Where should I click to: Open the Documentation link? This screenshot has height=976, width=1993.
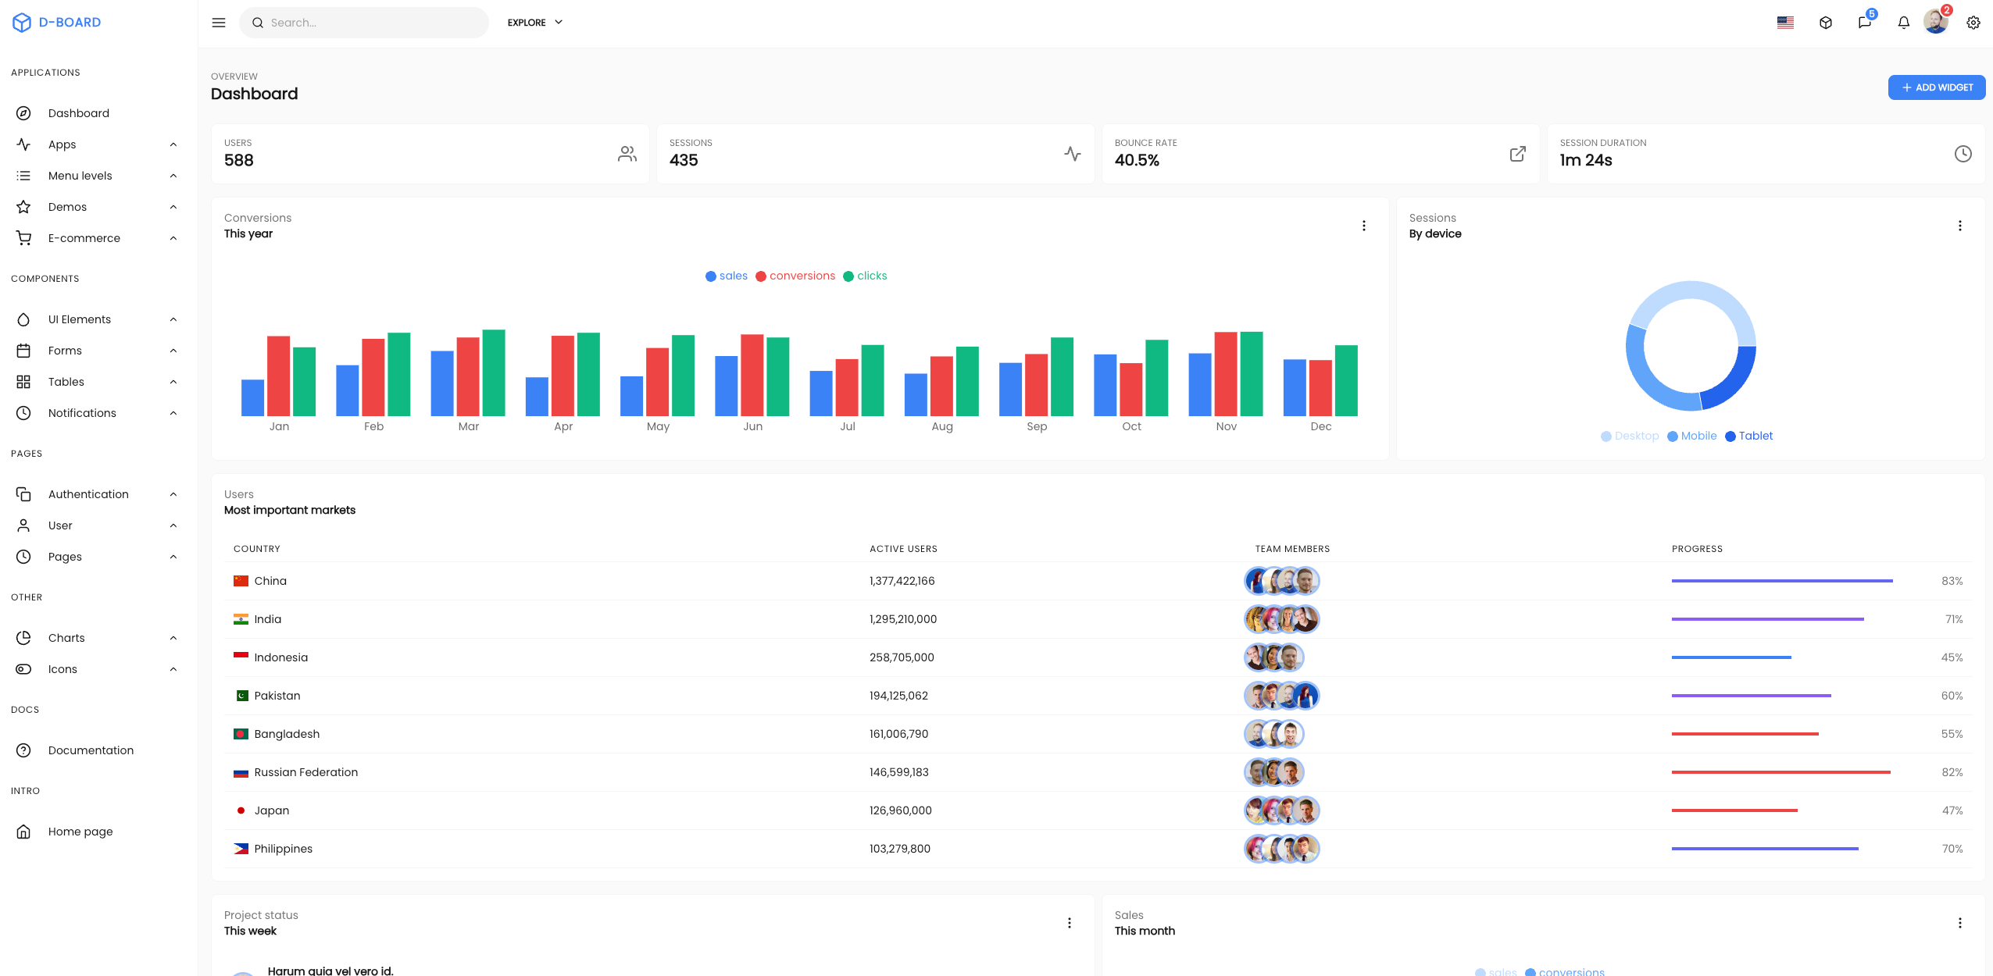(x=98, y=750)
